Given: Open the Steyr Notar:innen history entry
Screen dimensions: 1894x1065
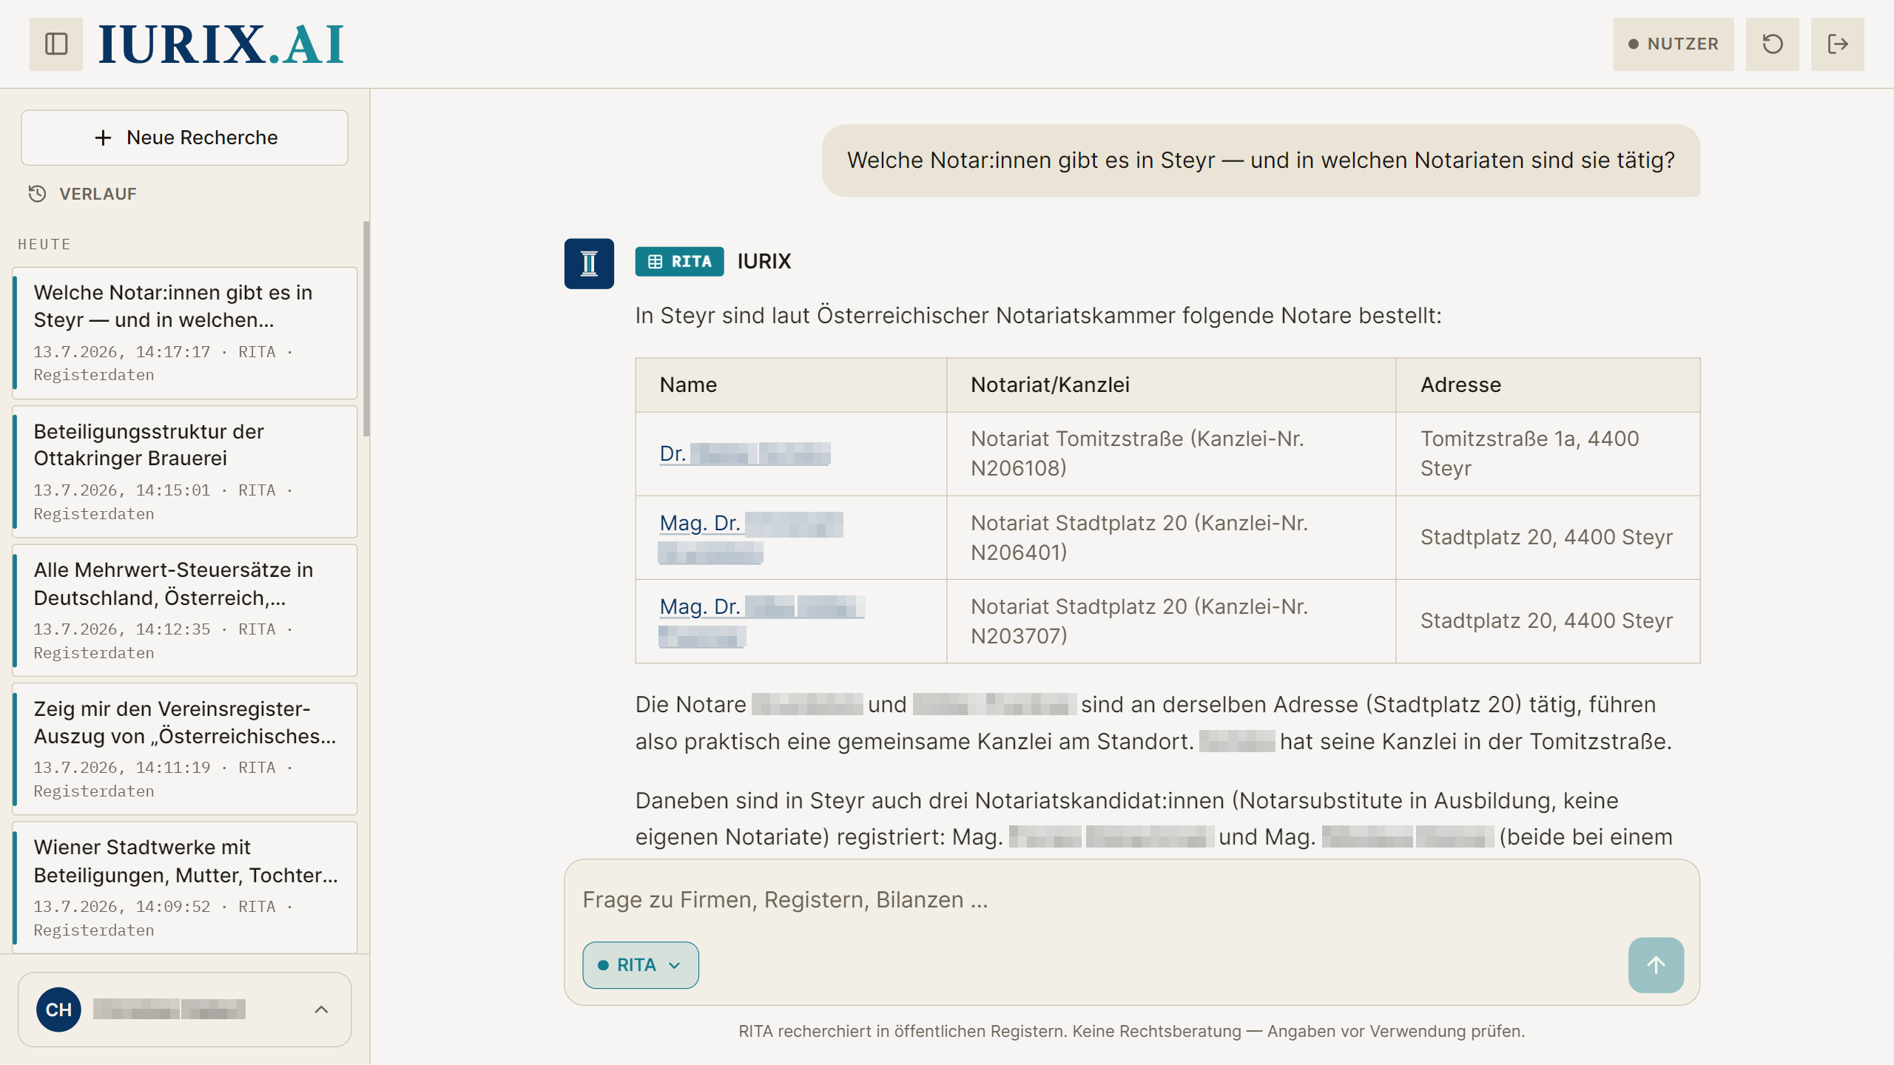Looking at the screenshot, I should click(x=185, y=334).
